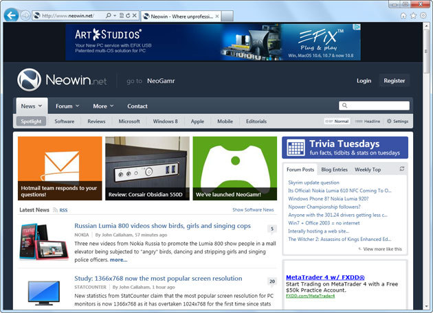This screenshot has width=433, height=313.
Task: Open Hotmail team responds spotlight tile
Action: 60,168
